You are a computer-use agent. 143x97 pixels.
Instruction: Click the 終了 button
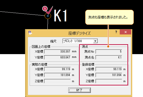pos(80,90)
